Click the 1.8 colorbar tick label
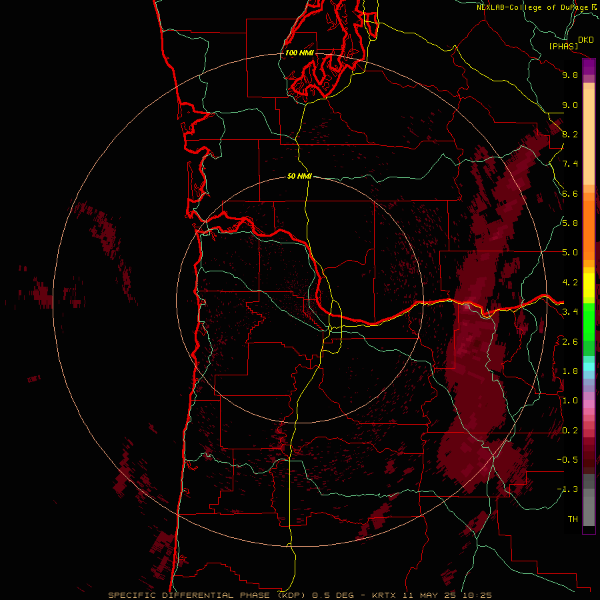This screenshot has width=600, height=600. pyautogui.click(x=570, y=371)
